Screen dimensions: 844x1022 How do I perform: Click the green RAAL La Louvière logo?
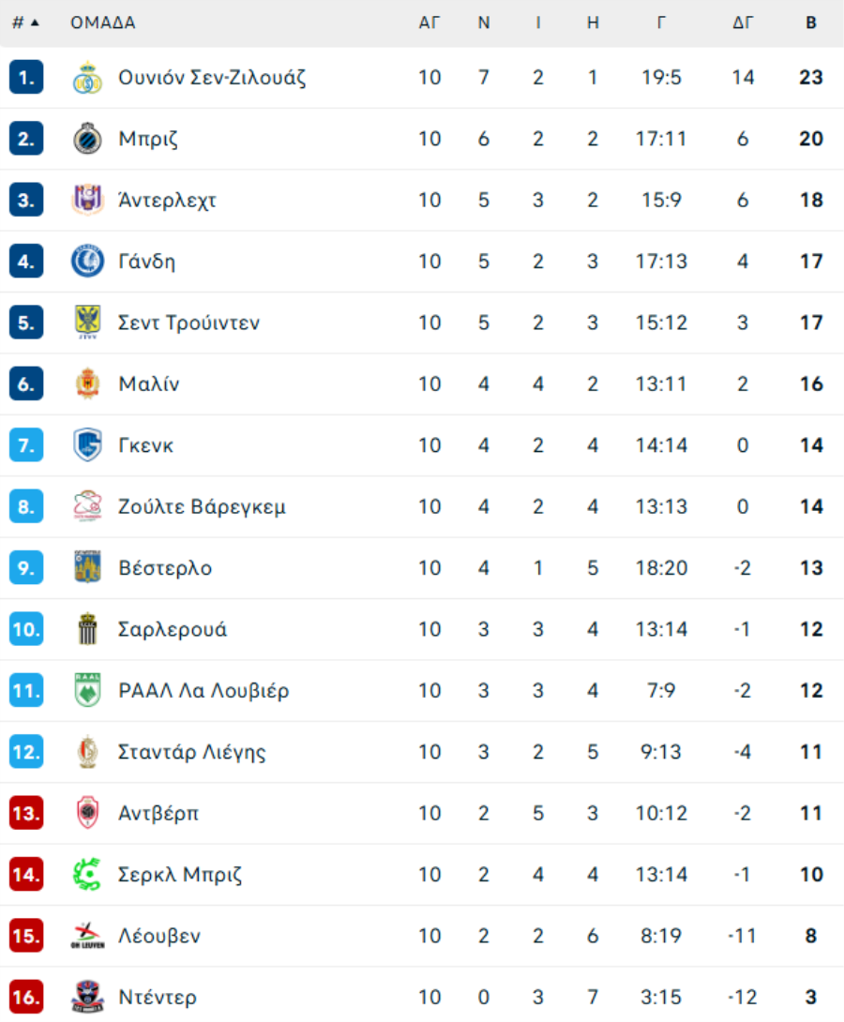[x=87, y=691]
